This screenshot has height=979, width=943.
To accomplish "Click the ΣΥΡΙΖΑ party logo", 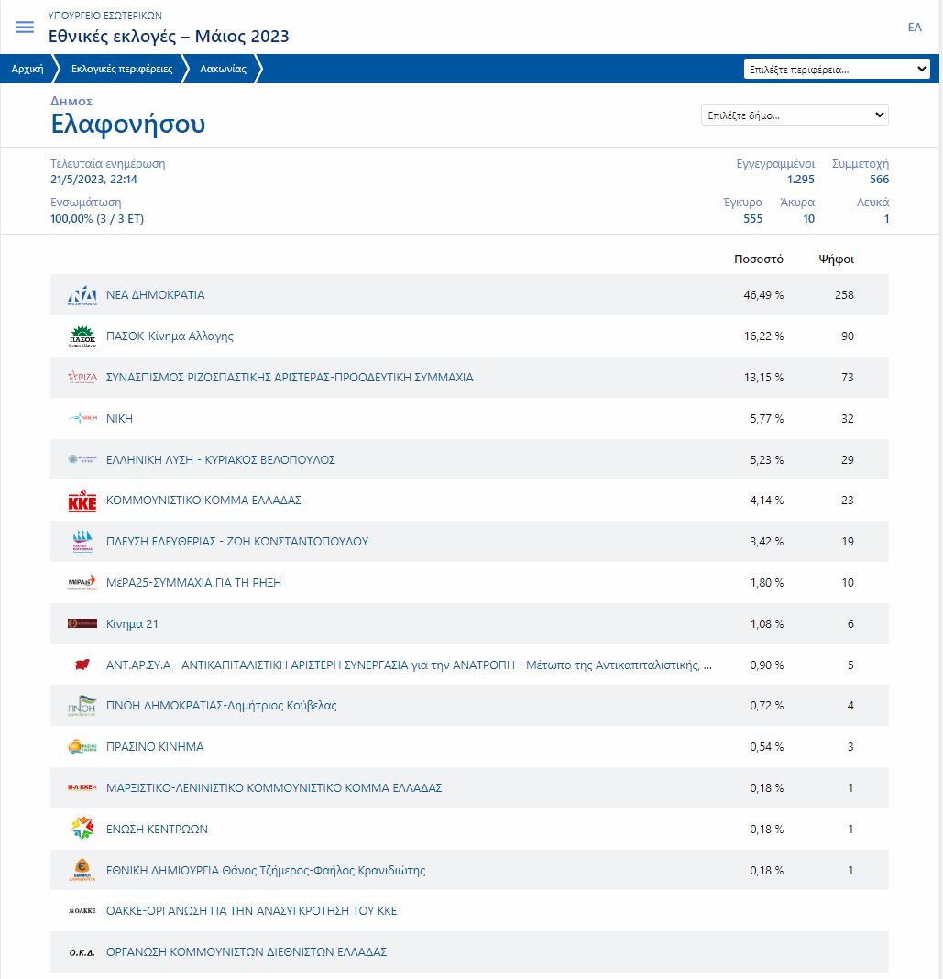I will pyautogui.click(x=82, y=378).
